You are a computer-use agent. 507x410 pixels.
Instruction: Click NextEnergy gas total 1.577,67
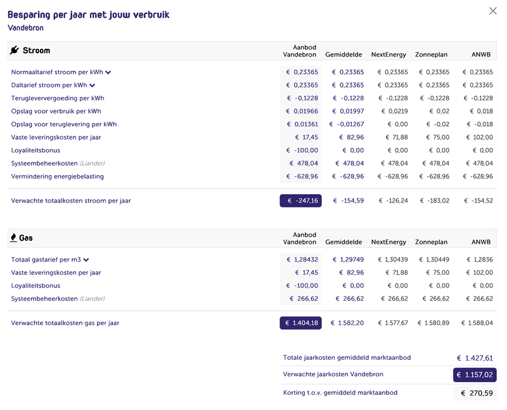393,323
